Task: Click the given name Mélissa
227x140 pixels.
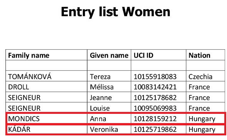Action: (102, 87)
